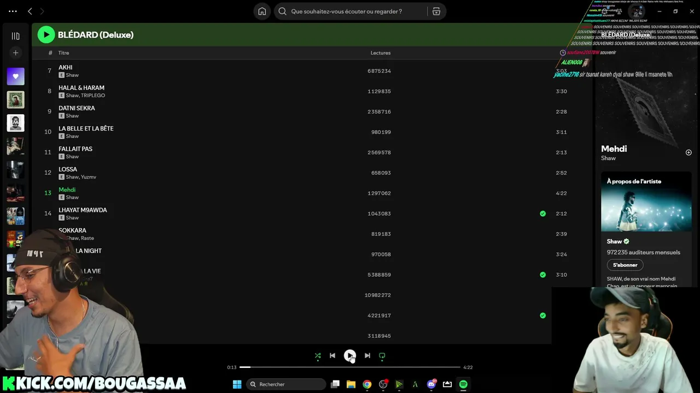Open artist Yuzmv under LOSSA
This screenshot has width=700, height=393.
point(89,177)
